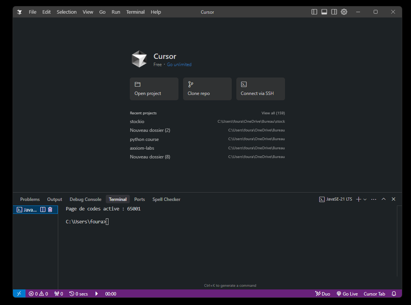Close the terminal panel
This screenshot has width=411, height=305.
click(x=393, y=199)
